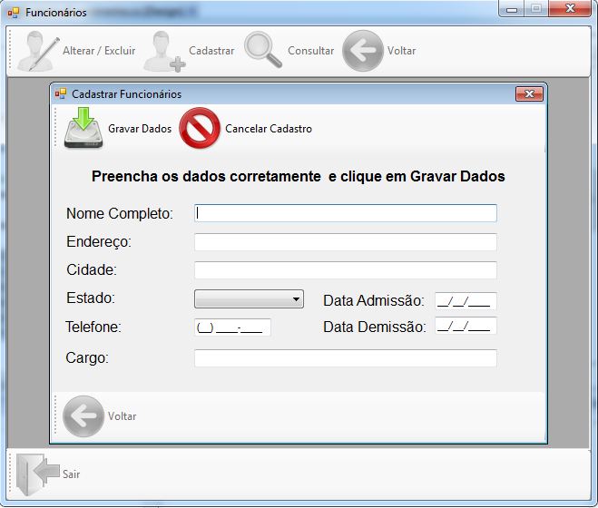This screenshot has width=598, height=508.
Task: Click the Gravar Dados text label
Action: (x=140, y=129)
